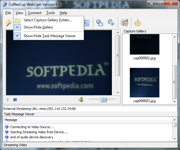Click the page layout toolbar icon
The height and width of the screenshot is (150, 180).
coord(87,23)
